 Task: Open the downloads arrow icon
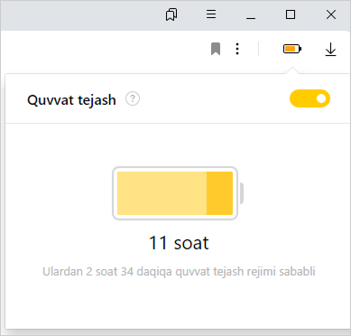(x=330, y=50)
